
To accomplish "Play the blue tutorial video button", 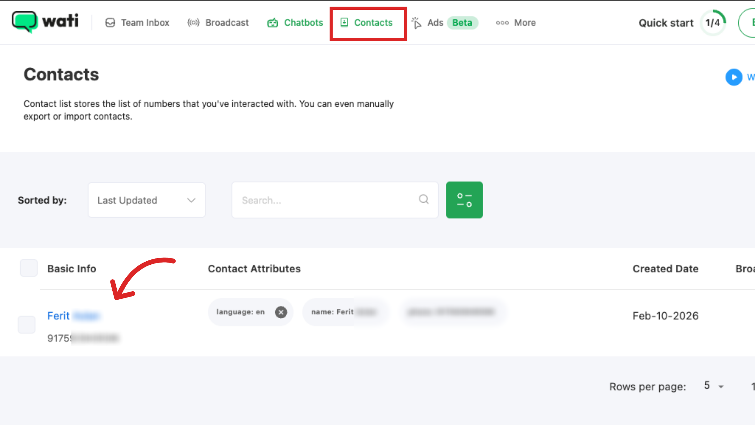I will coord(734,77).
